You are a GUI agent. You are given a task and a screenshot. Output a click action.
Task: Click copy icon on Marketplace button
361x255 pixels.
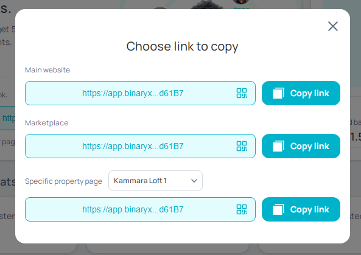pyautogui.click(x=278, y=146)
